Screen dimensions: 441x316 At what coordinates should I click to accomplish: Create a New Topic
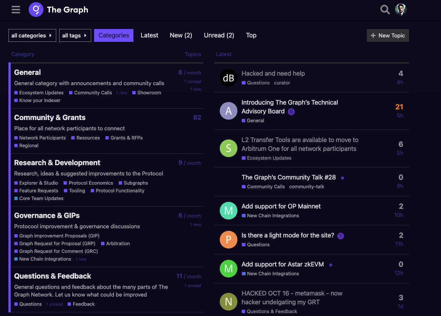[388, 36]
